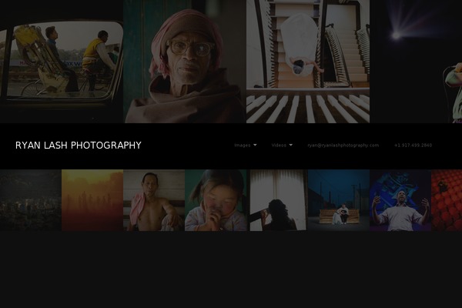
Task: Open the speaker gesturing on stage thumbnail
Action: click(400, 200)
